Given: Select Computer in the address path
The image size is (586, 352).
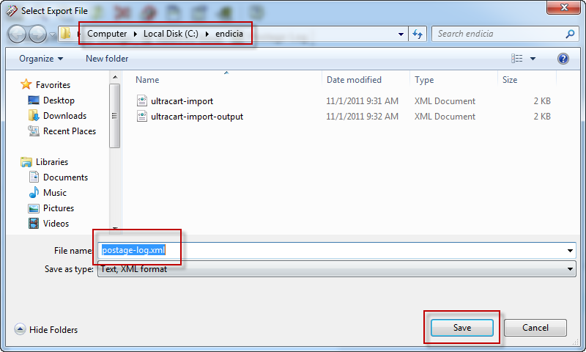Looking at the screenshot, I should (107, 34).
